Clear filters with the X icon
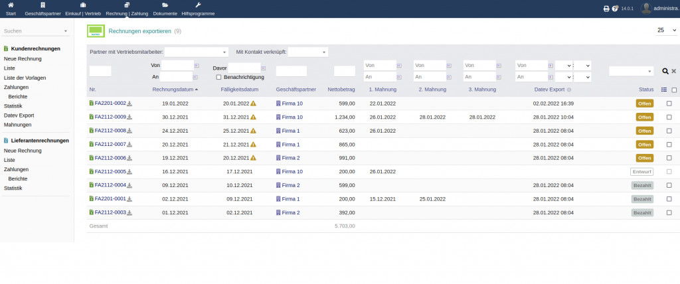 click(673, 71)
